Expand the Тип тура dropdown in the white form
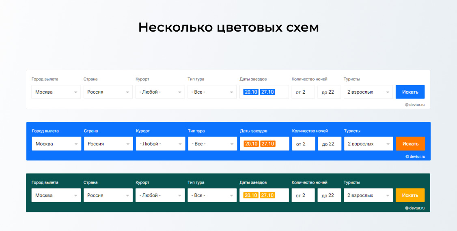457x231 pixels. (212, 92)
